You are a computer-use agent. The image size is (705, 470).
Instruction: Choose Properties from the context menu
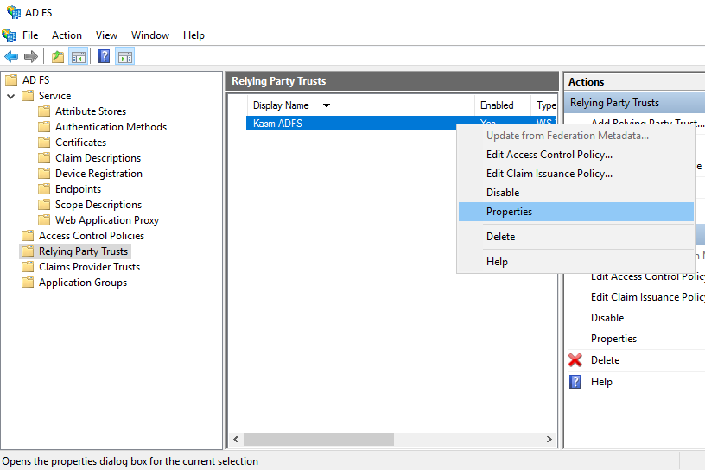509,212
